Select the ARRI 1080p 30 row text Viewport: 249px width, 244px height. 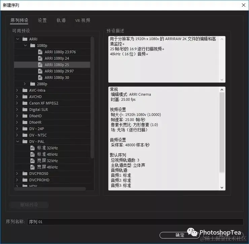[x=57, y=78]
